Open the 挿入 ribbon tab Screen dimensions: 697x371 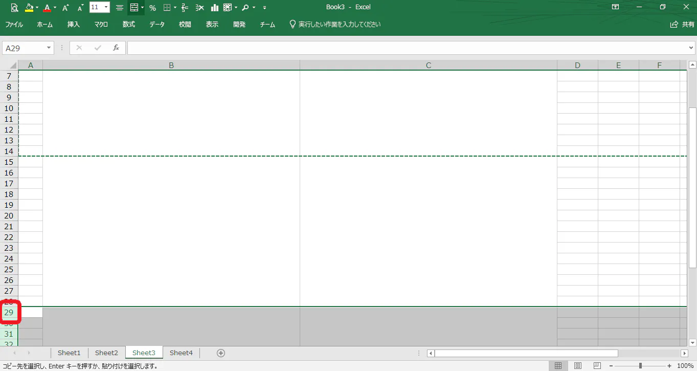(74, 25)
